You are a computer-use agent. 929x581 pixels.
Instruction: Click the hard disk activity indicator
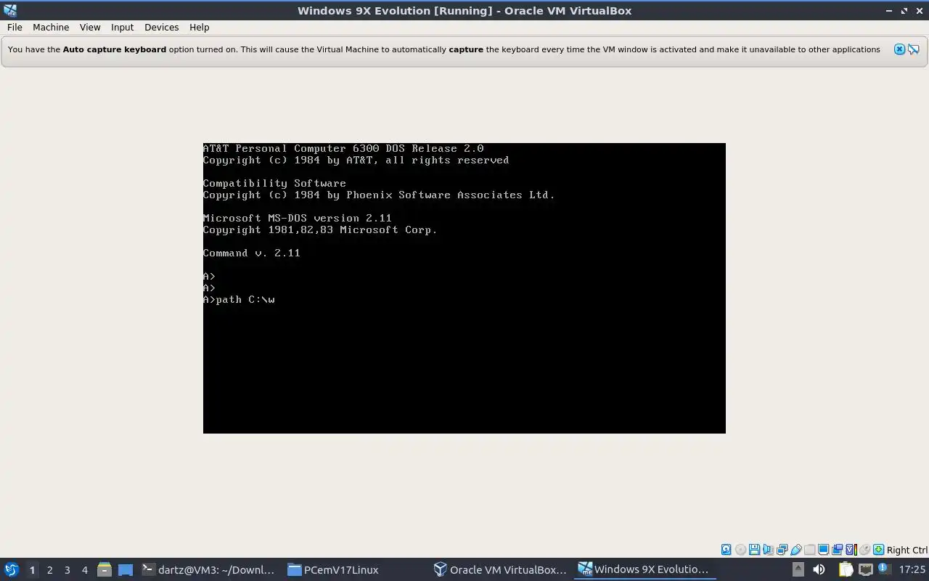coord(727,550)
